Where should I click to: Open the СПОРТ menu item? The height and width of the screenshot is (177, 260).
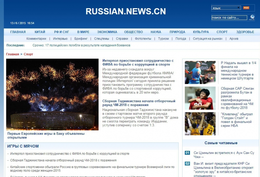[222, 32]
